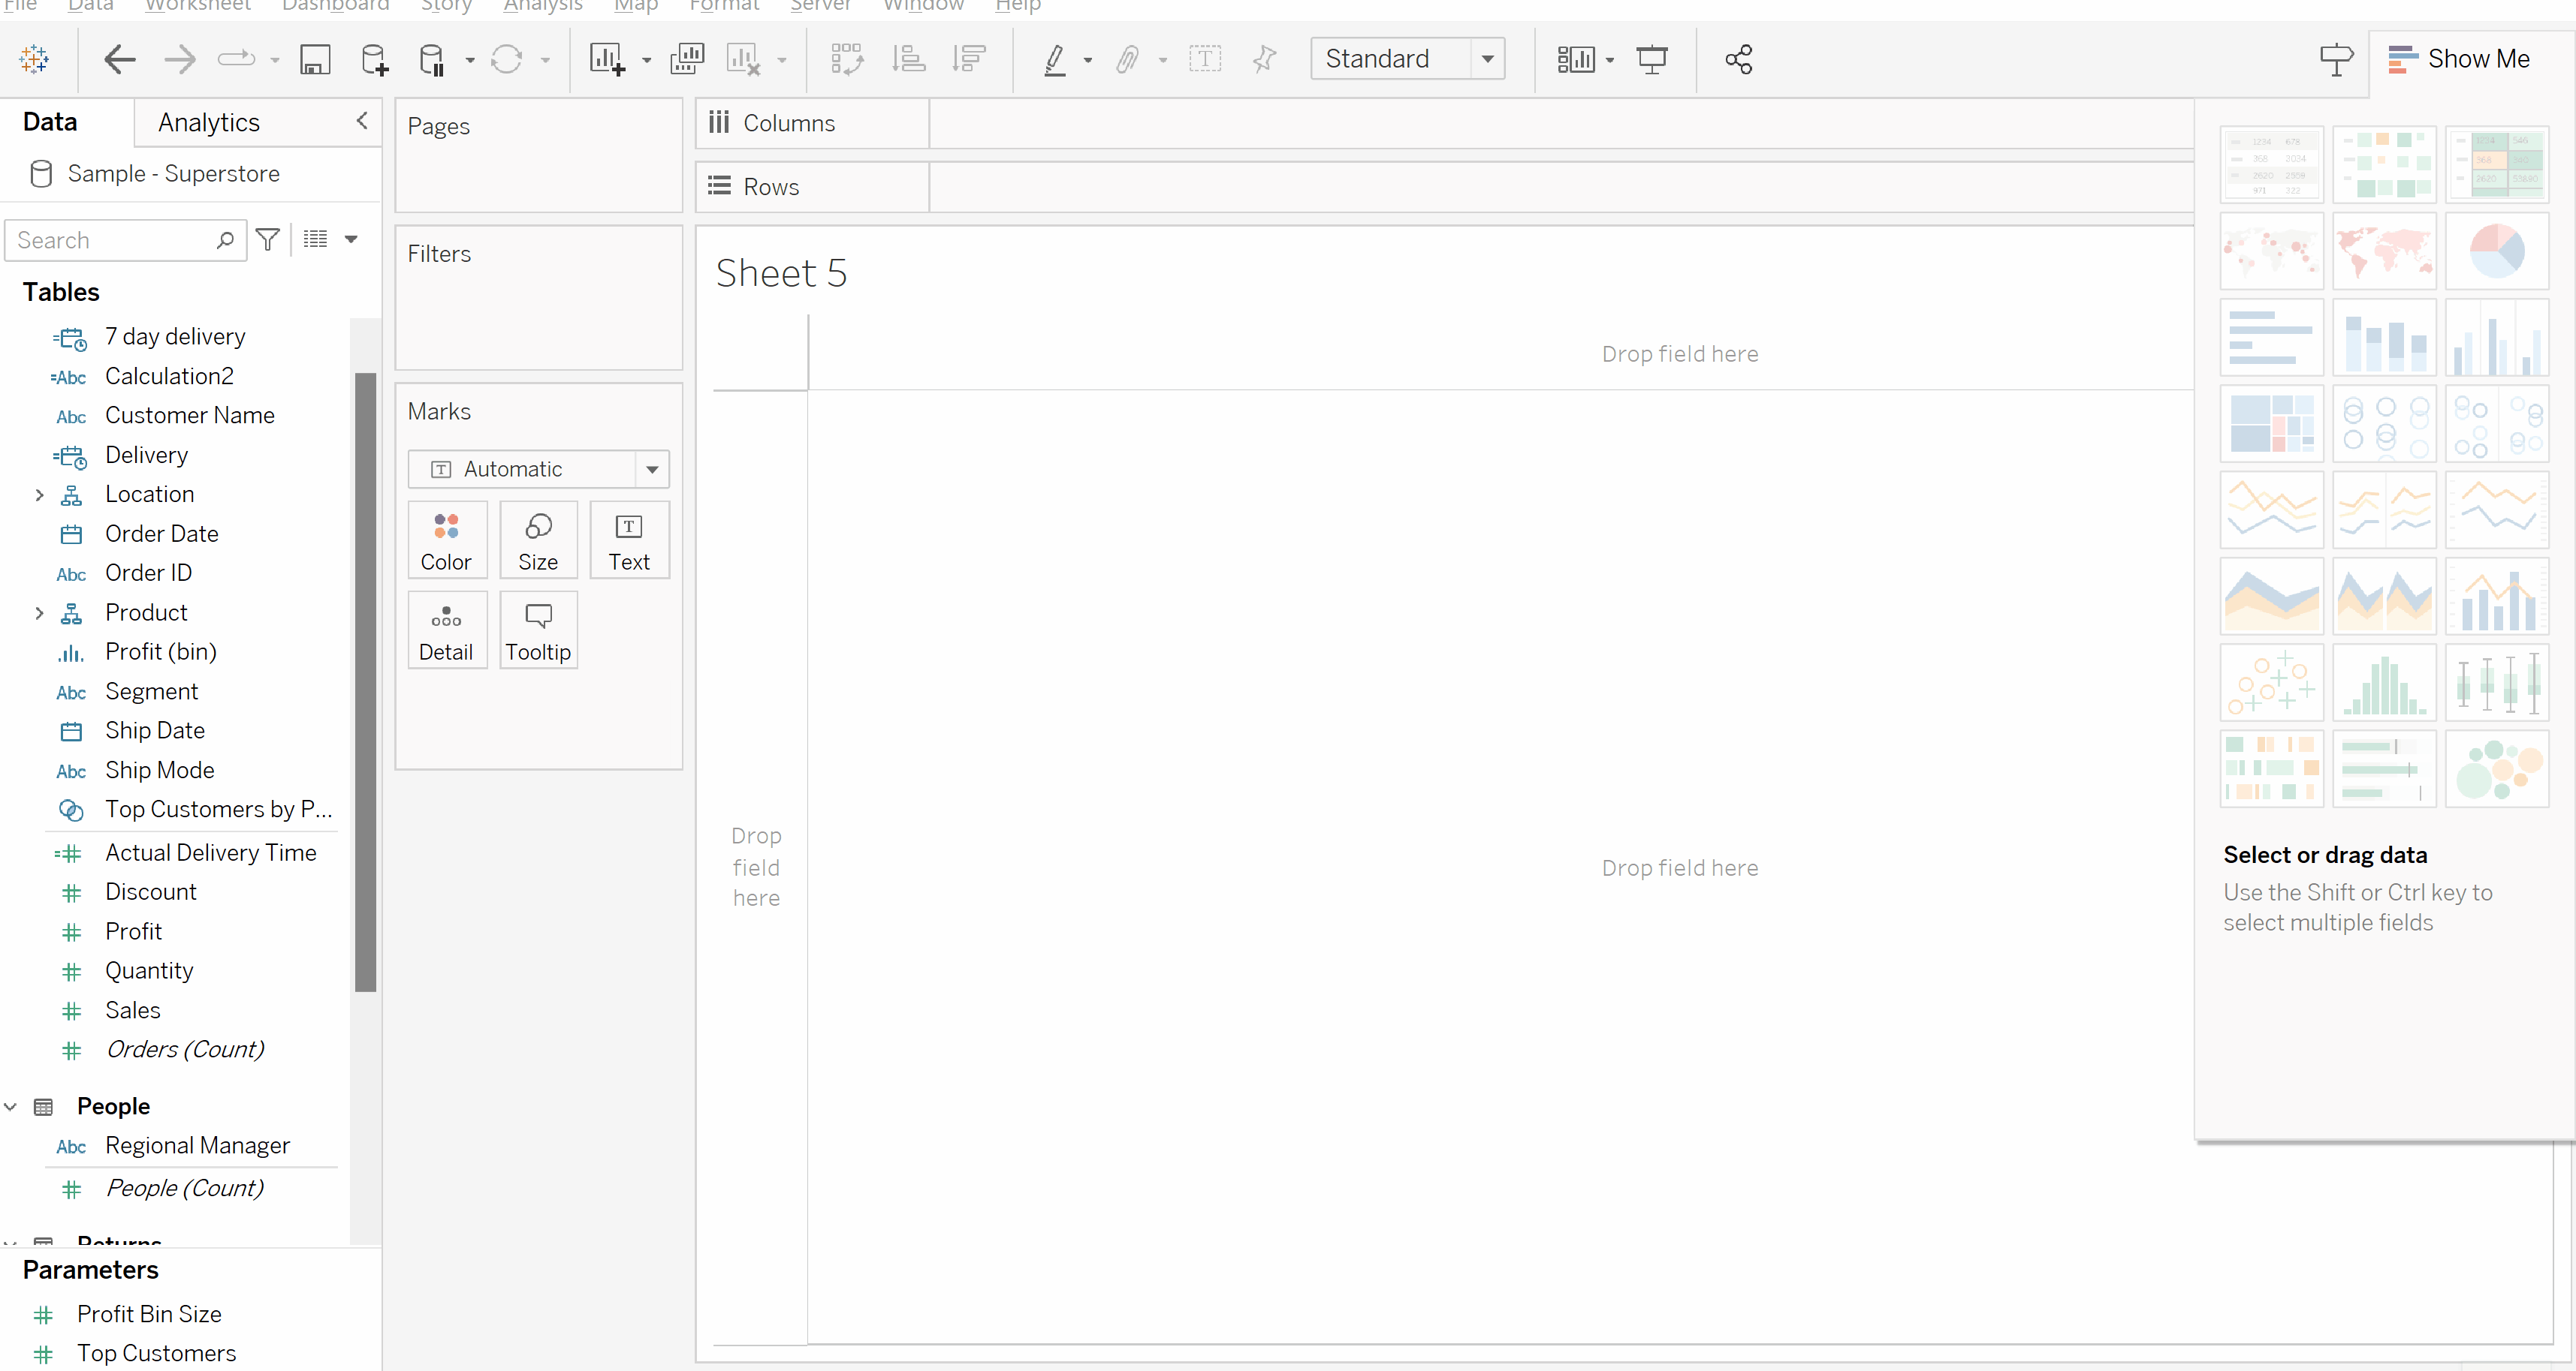Open Presentation Mode from the toolbar

coord(1652,60)
